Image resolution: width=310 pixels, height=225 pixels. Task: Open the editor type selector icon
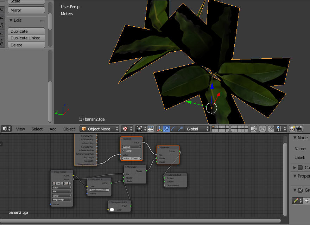(x=7, y=129)
